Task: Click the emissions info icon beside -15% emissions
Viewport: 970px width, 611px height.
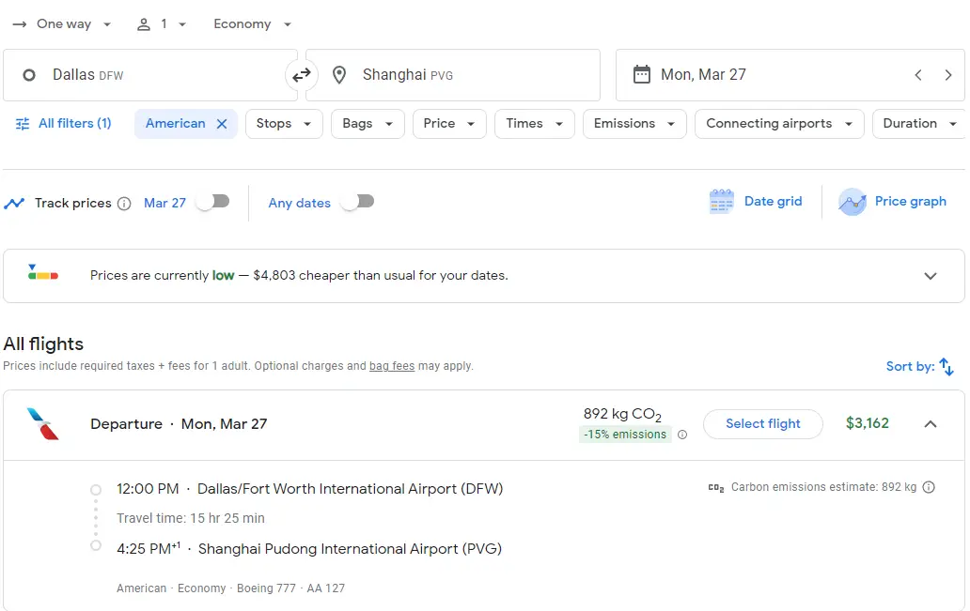Action: (x=682, y=435)
